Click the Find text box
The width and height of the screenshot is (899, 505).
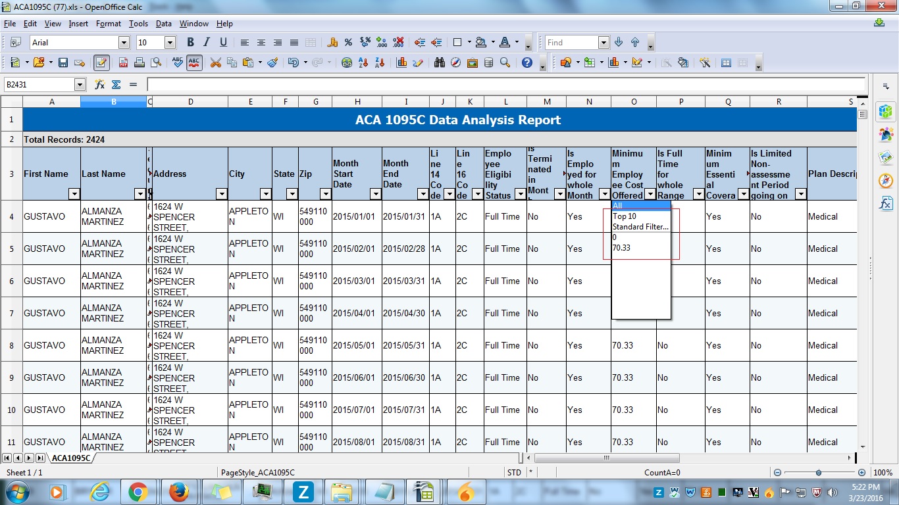(x=571, y=42)
